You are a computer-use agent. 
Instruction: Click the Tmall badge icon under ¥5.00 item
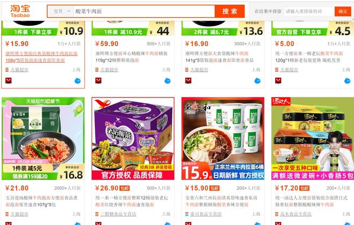click(278, 80)
